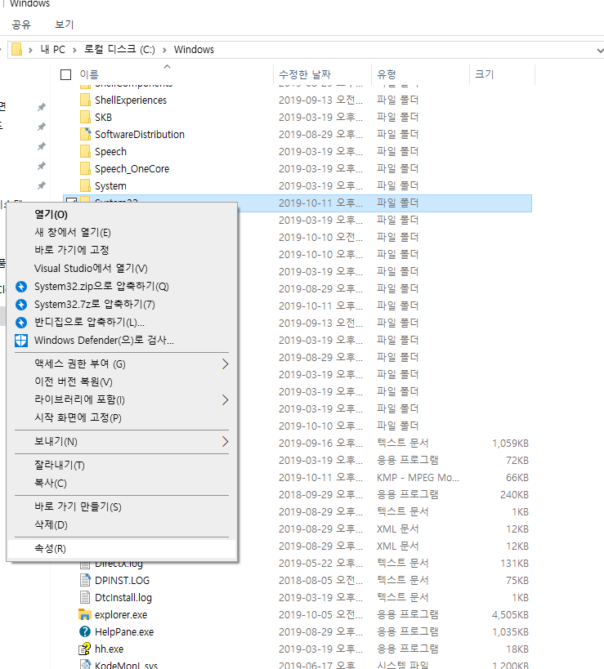Image resolution: width=604 pixels, height=669 pixels.
Task: Click the folder icon in the address bar
Action: point(16,50)
